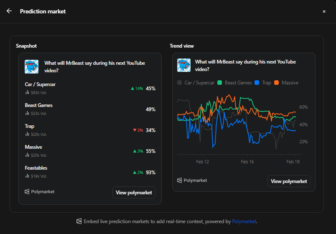Toggle the orange Massive legend swatch

click(276, 83)
